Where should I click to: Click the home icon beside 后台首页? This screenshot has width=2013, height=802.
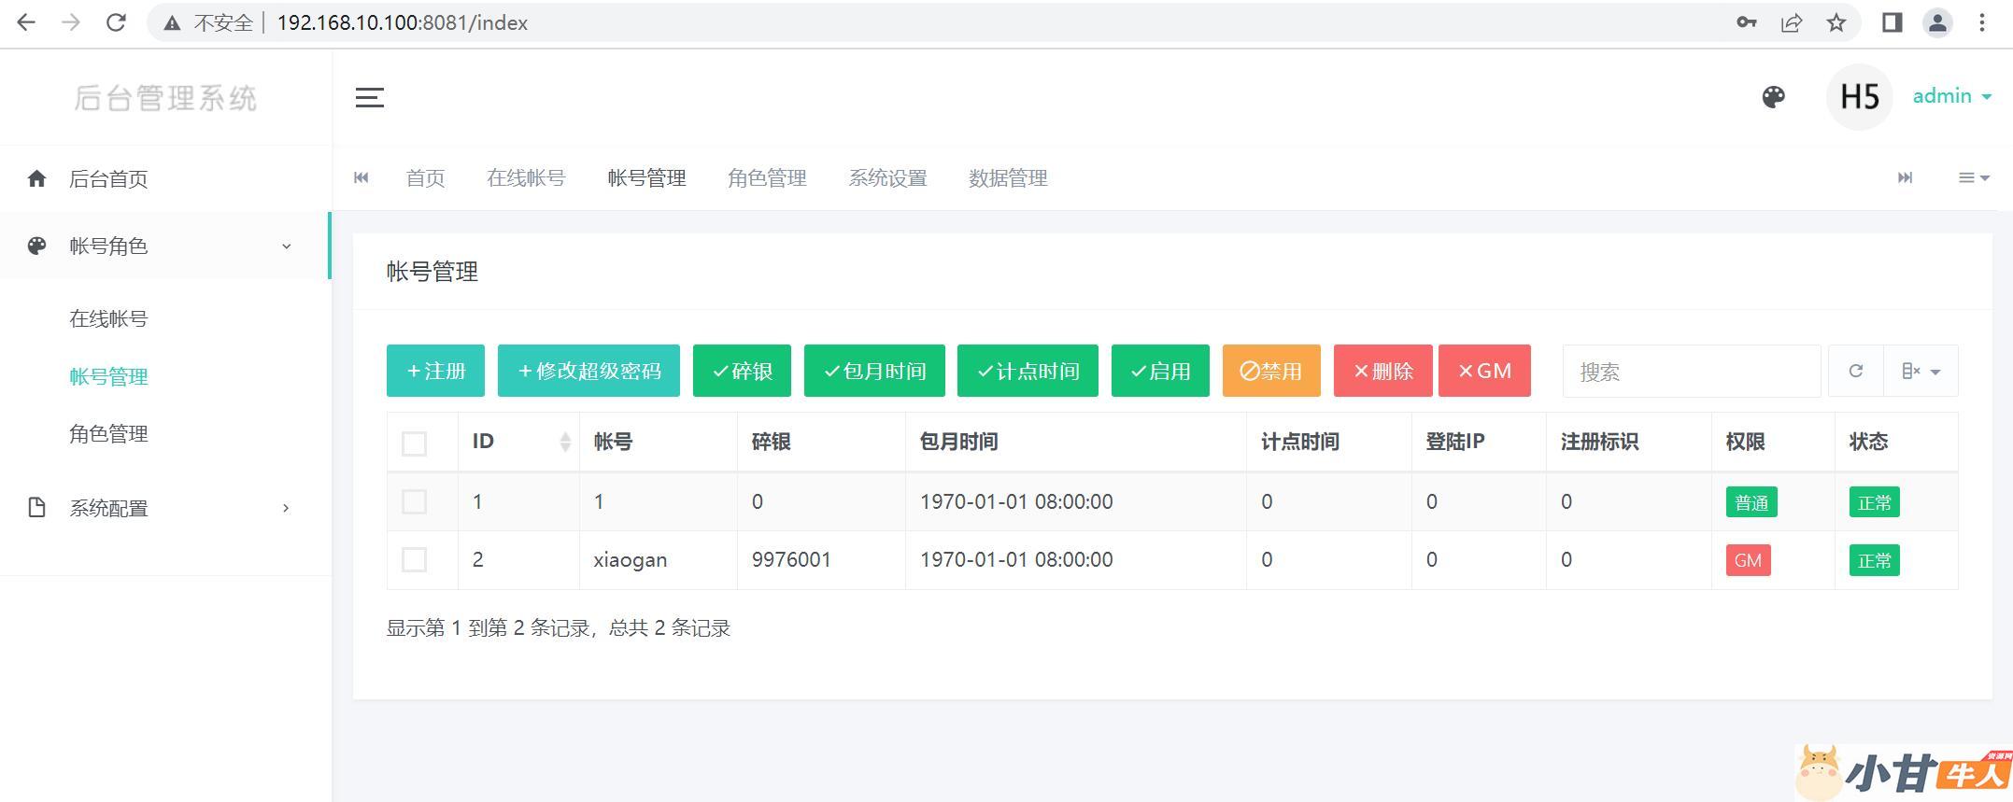point(36,179)
